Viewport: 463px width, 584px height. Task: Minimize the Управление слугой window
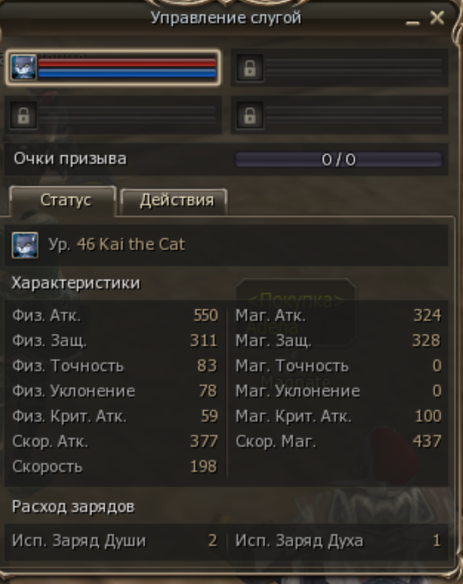coord(412,23)
